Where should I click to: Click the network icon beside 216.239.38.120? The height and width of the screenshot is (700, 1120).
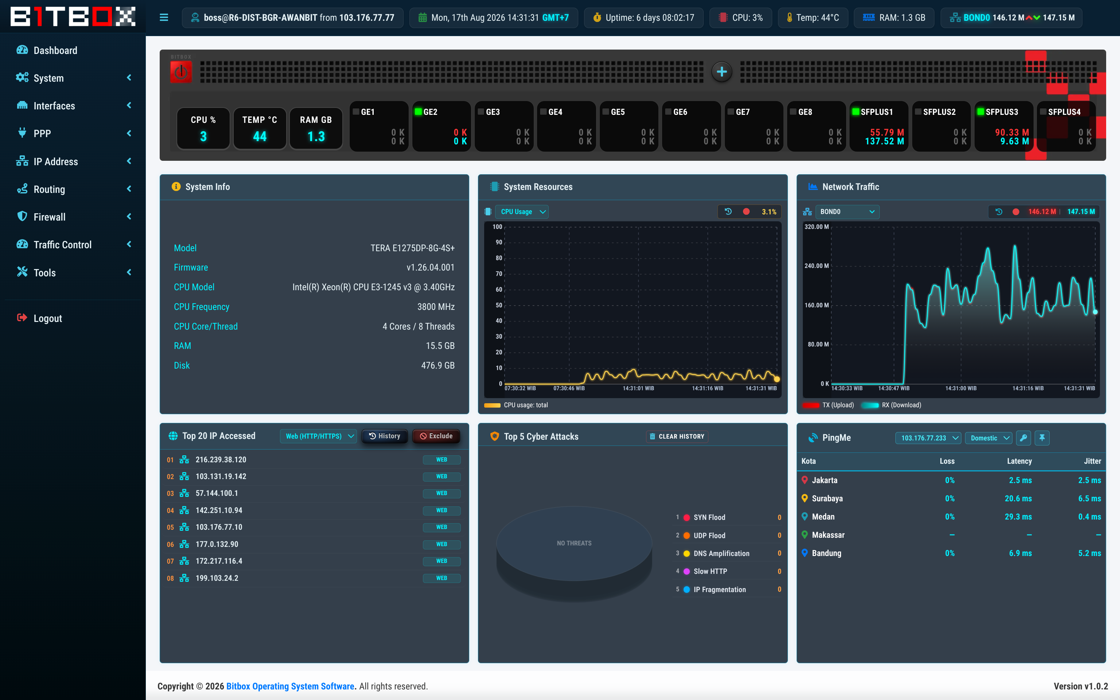(x=184, y=460)
